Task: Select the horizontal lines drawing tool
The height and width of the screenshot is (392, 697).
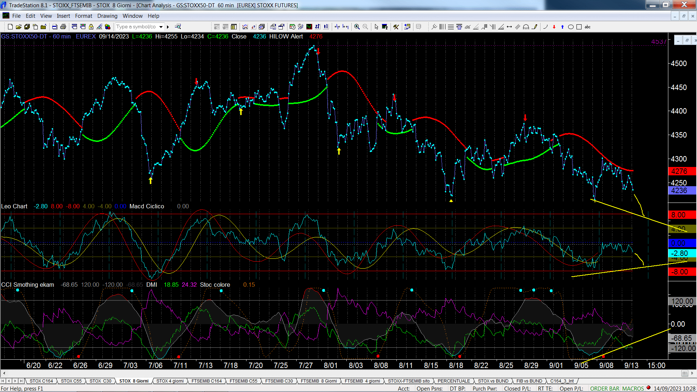Action: [x=451, y=27]
